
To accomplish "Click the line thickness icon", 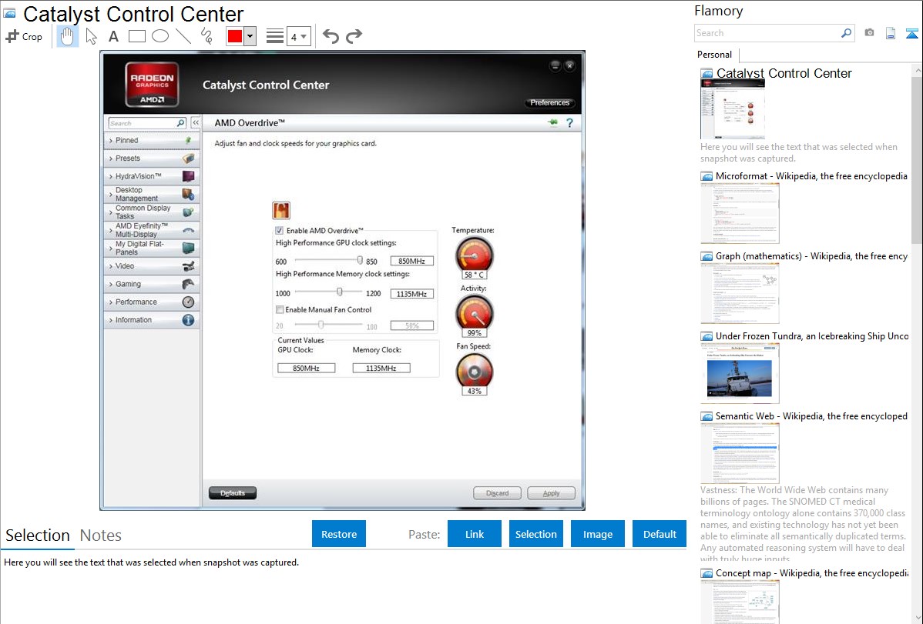I will pos(274,36).
